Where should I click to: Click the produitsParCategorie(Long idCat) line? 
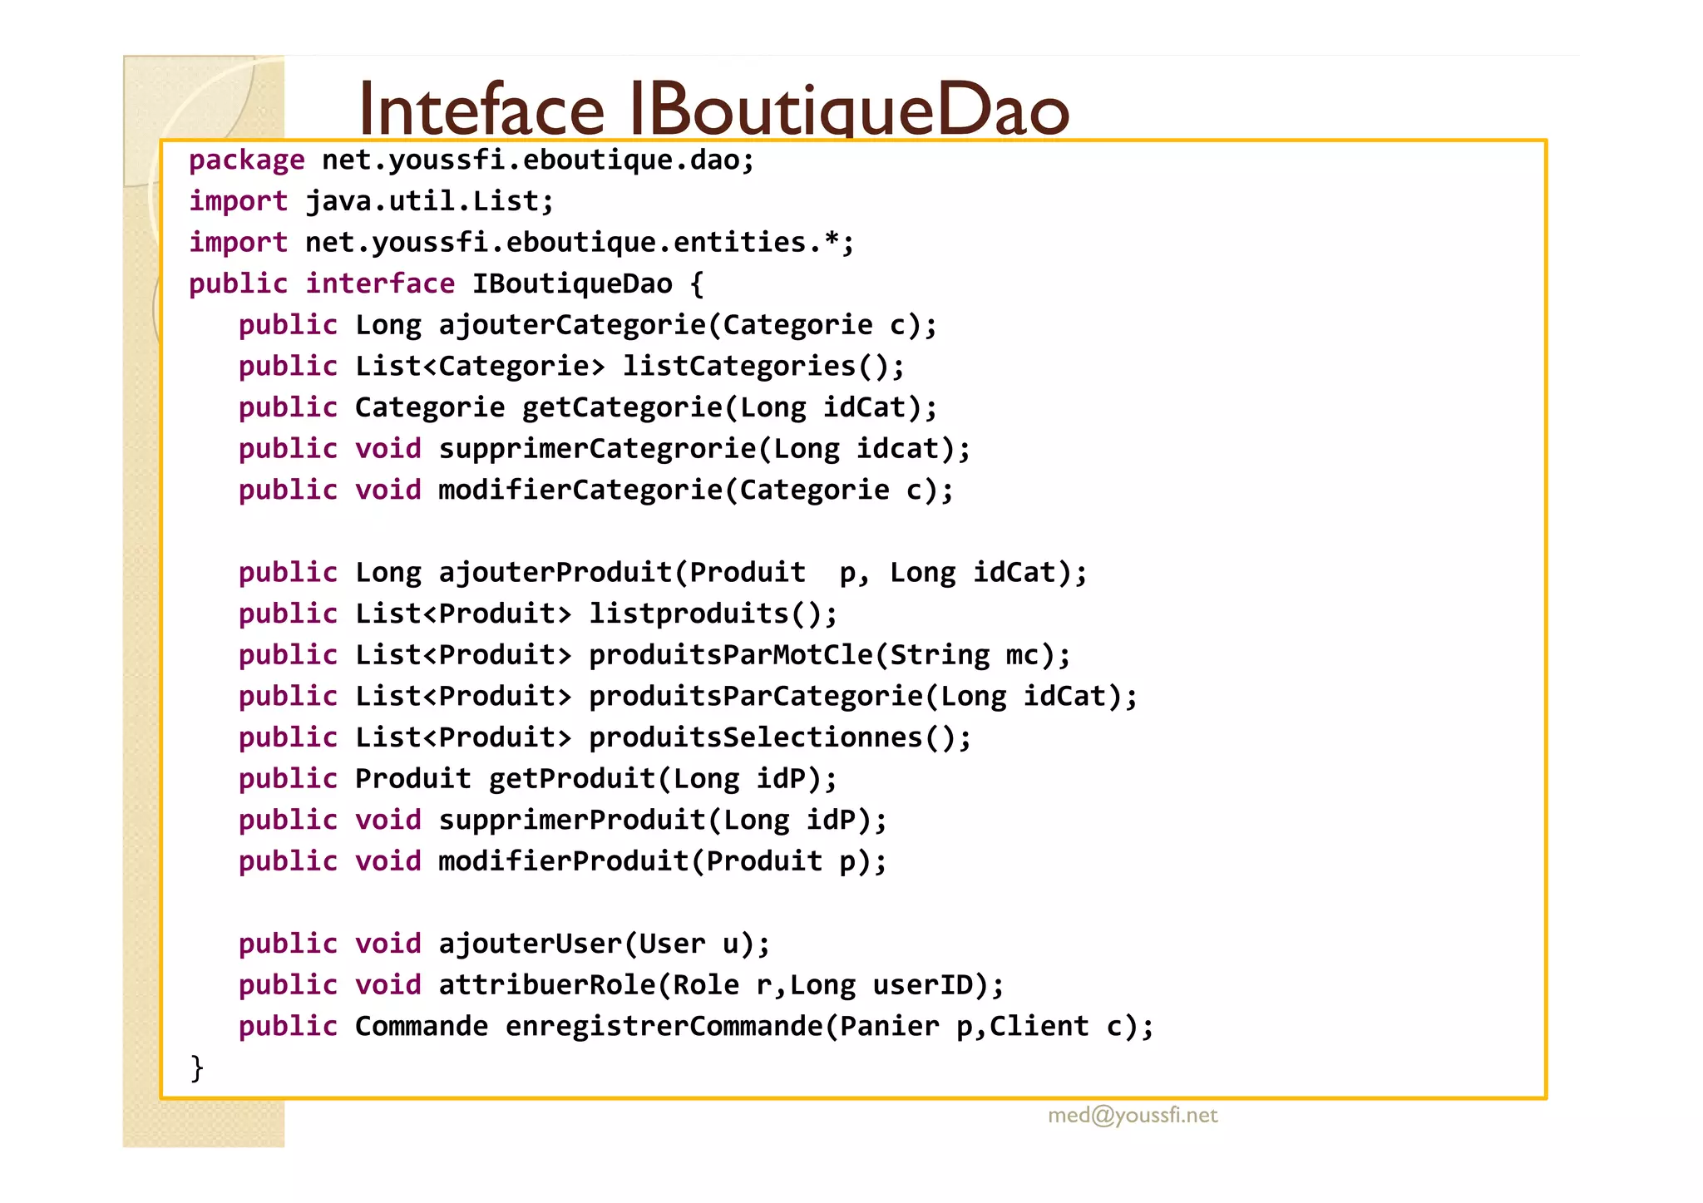pyautogui.click(x=688, y=696)
